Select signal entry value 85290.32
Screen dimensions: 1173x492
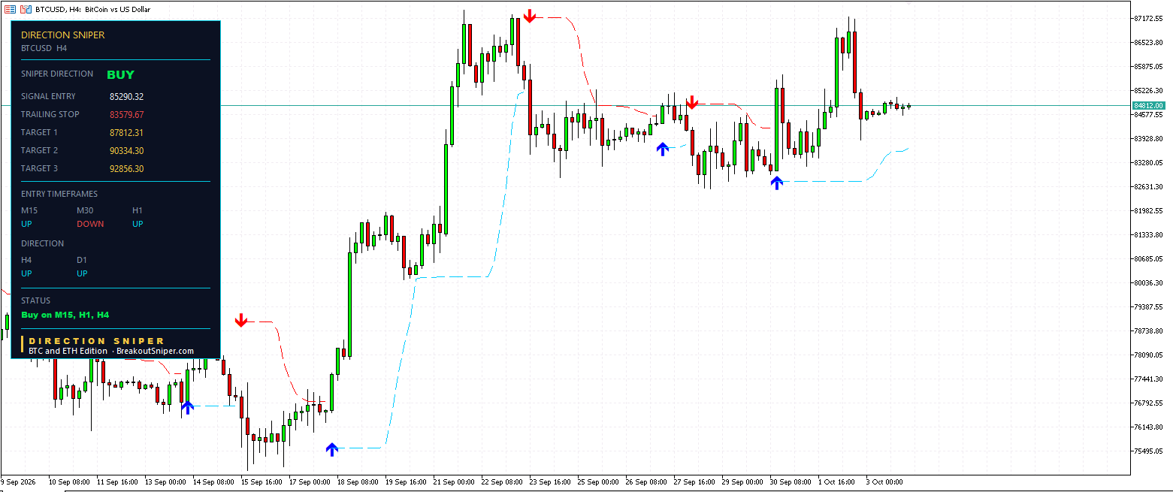click(x=126, y=96)
